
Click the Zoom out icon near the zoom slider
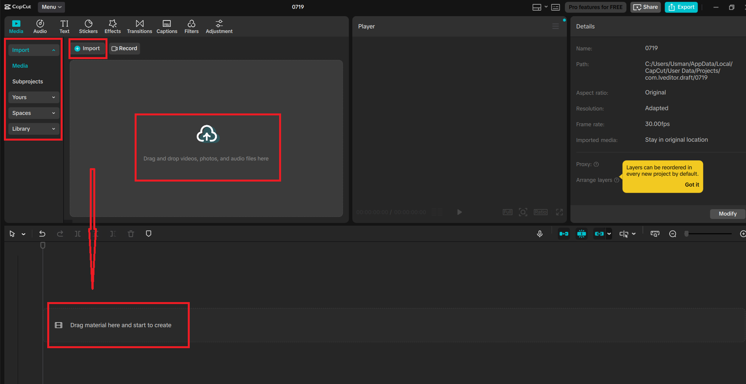tap(672, 233)
